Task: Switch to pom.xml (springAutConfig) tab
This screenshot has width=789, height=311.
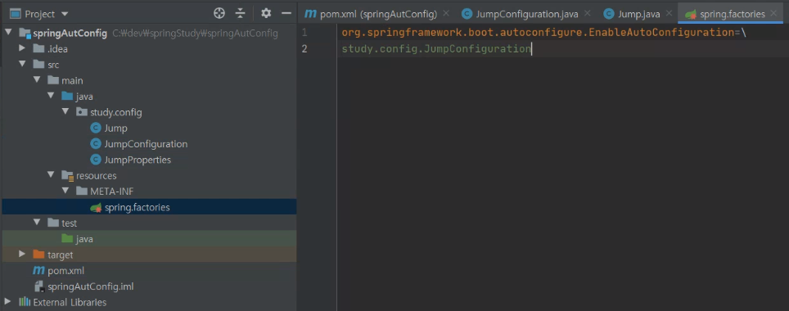Action: tap(378, 14)
